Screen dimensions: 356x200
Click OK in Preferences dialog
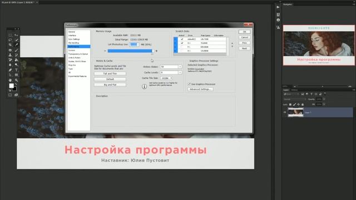point(244,32)
